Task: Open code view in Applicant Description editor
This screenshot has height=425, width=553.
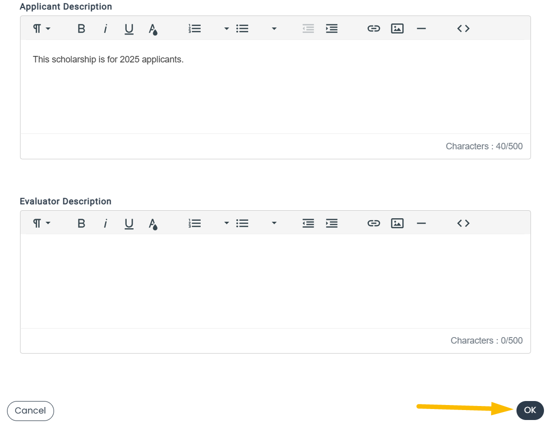Action: (463, 28)
